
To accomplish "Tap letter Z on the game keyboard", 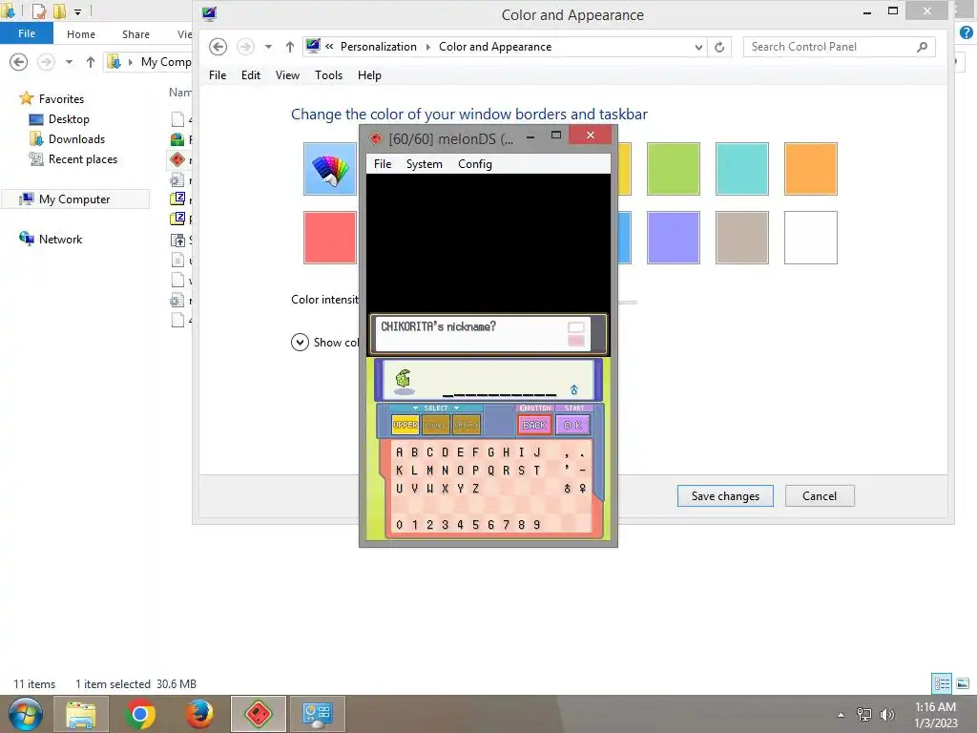I will point(476,489).
